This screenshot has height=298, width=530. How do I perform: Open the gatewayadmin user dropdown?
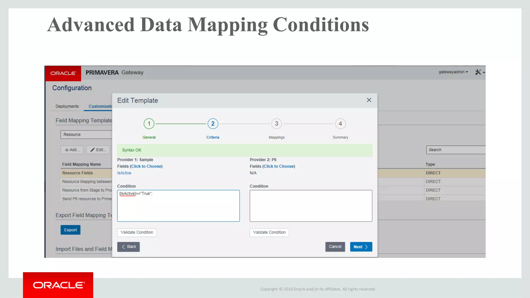(x=453, y=72)
